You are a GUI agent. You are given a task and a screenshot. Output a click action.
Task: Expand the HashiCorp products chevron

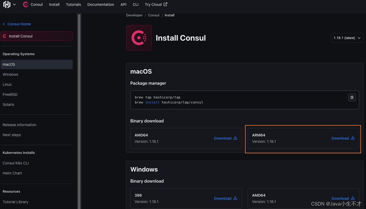(14, 4)
